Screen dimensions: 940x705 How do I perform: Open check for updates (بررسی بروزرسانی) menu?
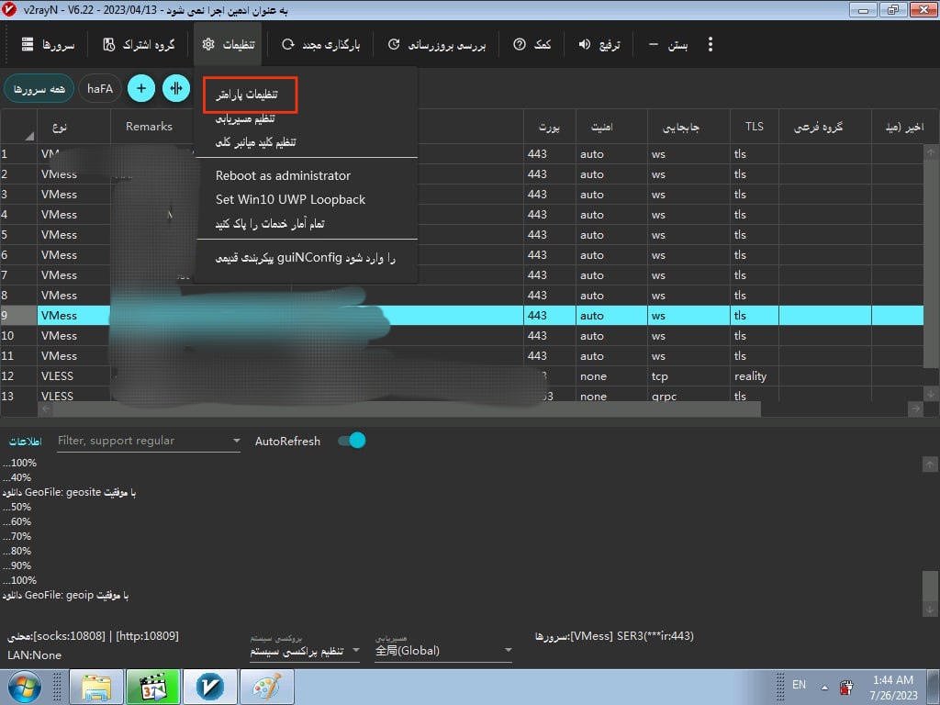pyautogui.click(x=439, y=44)
